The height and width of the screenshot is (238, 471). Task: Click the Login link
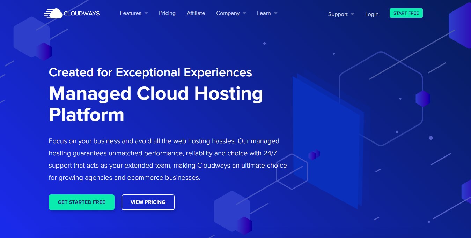372,14
